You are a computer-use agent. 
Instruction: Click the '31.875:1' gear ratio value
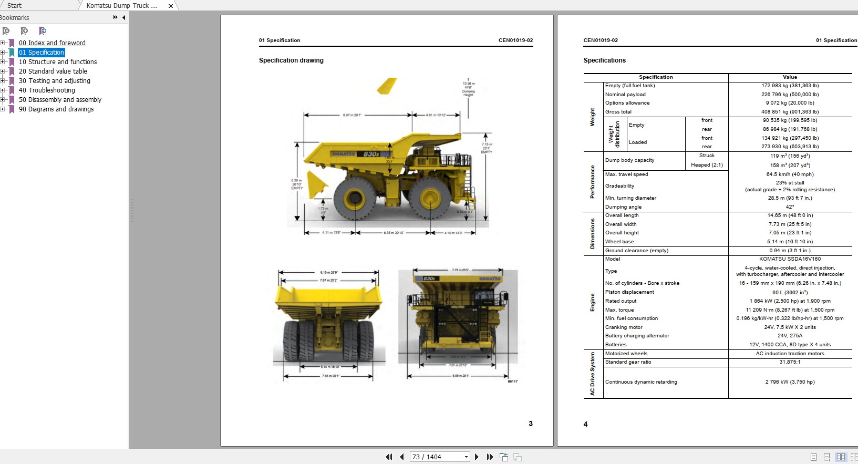790,362
